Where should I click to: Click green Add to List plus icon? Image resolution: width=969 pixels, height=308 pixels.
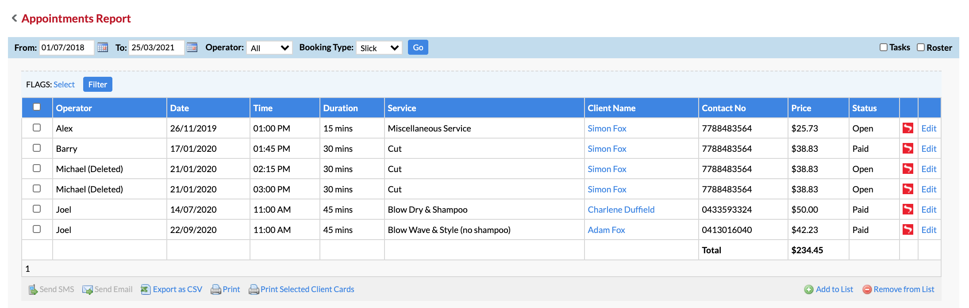click(808, 289)
